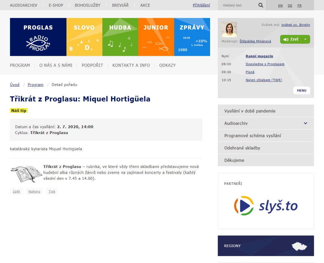Click the slyš.to partner logo

[266, 206]
